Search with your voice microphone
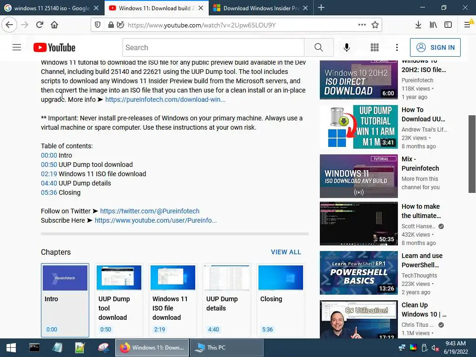Image resolution: width=476 pixels, height=357 pixels. tap(347, 47)
